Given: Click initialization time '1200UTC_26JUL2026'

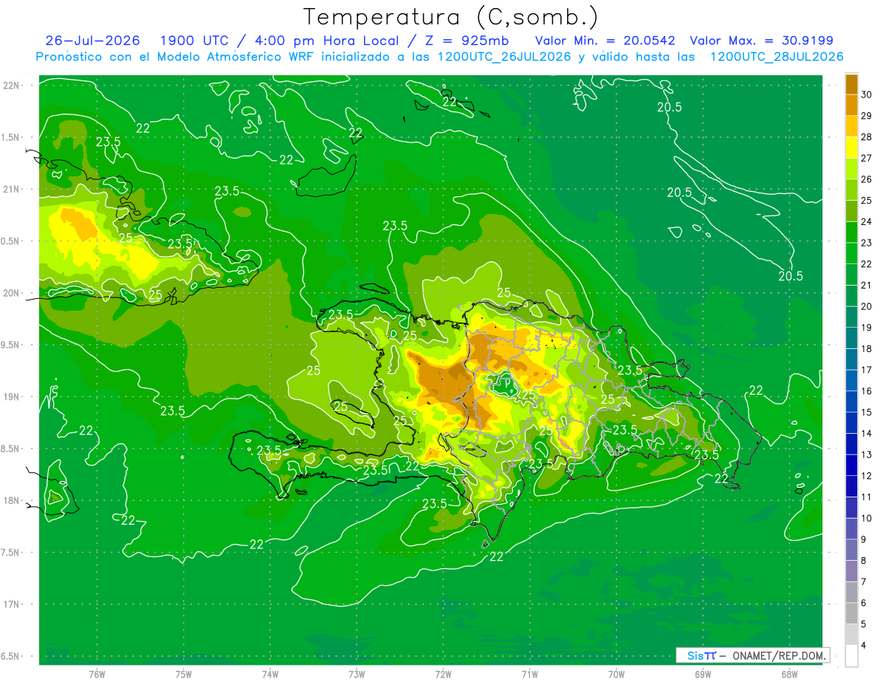Looking at the screenshot, I should pyautogui.click(x=504, y=57).
